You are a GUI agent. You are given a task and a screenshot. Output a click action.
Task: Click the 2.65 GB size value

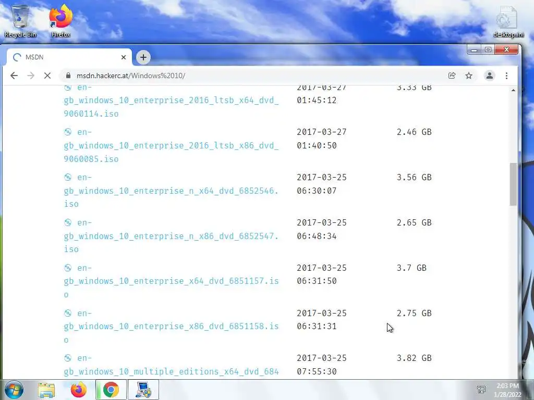tap(414, 222)
